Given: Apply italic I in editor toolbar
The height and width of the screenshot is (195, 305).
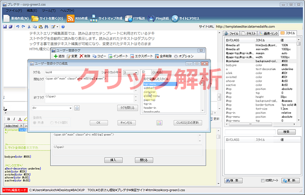Looking at the screenshot, I should (x=14, y=119).
